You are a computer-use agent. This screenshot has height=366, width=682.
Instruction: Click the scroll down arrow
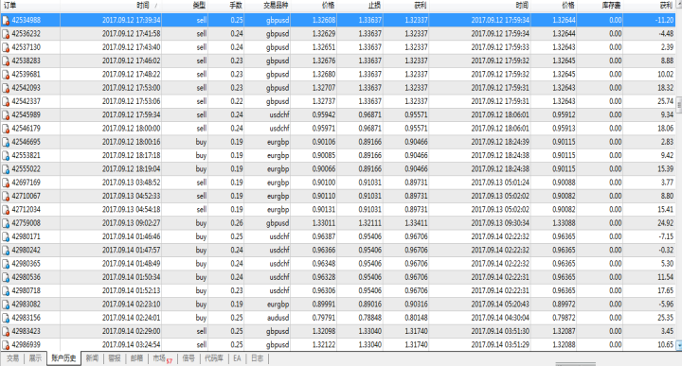(679, 345)
